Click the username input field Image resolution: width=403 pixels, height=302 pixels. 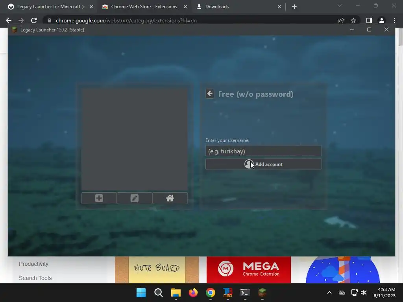pos(263,151)
